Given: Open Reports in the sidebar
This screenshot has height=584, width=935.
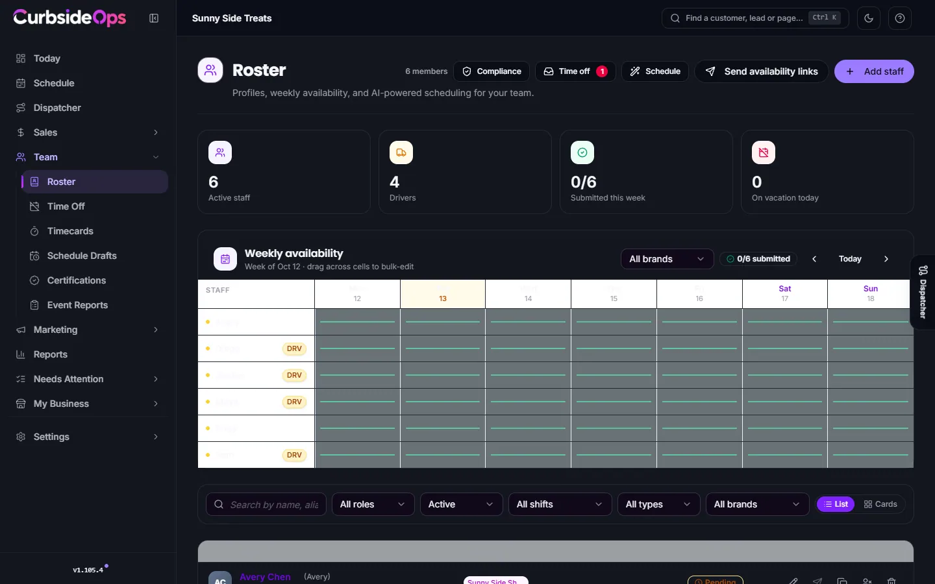Looking at the screenshot, I should [x=88, y=354].
